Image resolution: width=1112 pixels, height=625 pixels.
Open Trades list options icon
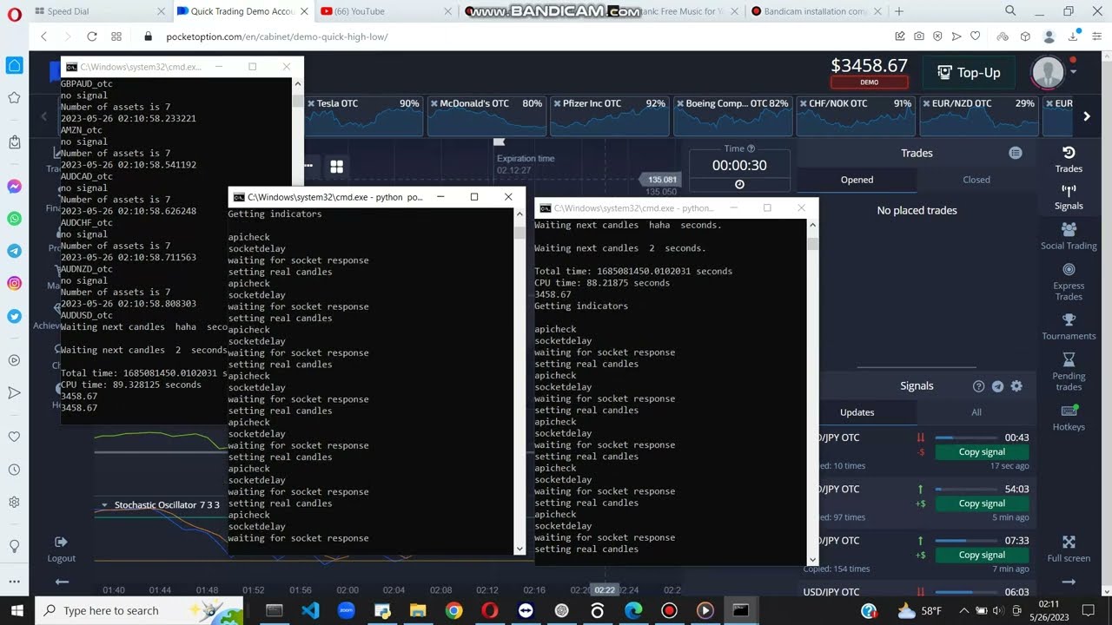(1015, 153)
